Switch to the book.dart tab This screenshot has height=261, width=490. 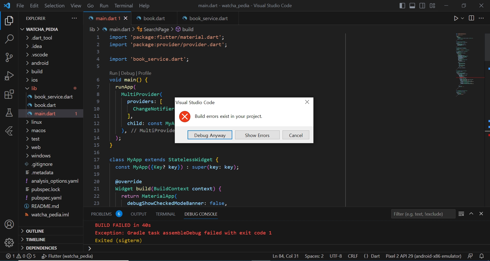(154, 18)
